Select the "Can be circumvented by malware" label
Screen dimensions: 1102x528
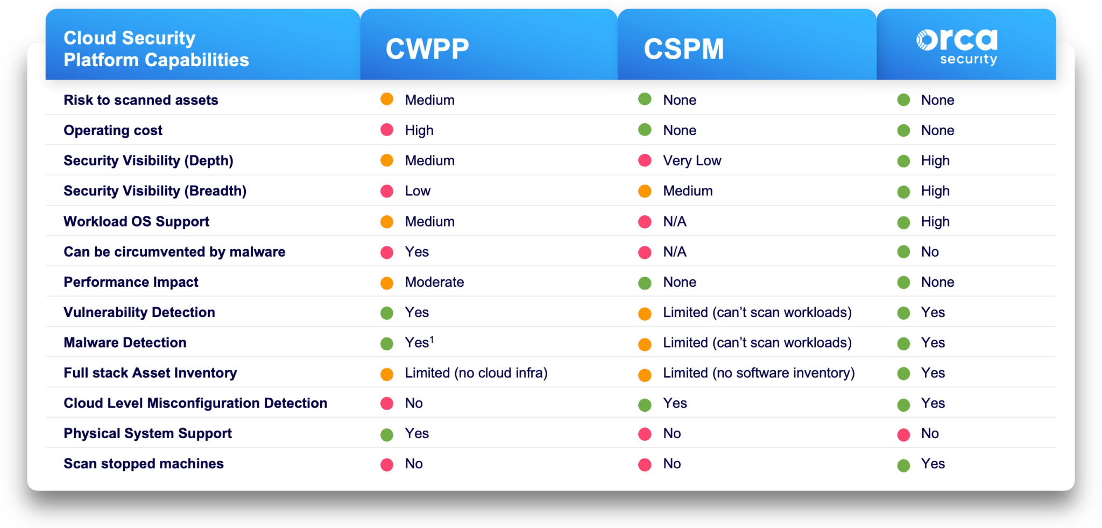click(x=174, y=252)
